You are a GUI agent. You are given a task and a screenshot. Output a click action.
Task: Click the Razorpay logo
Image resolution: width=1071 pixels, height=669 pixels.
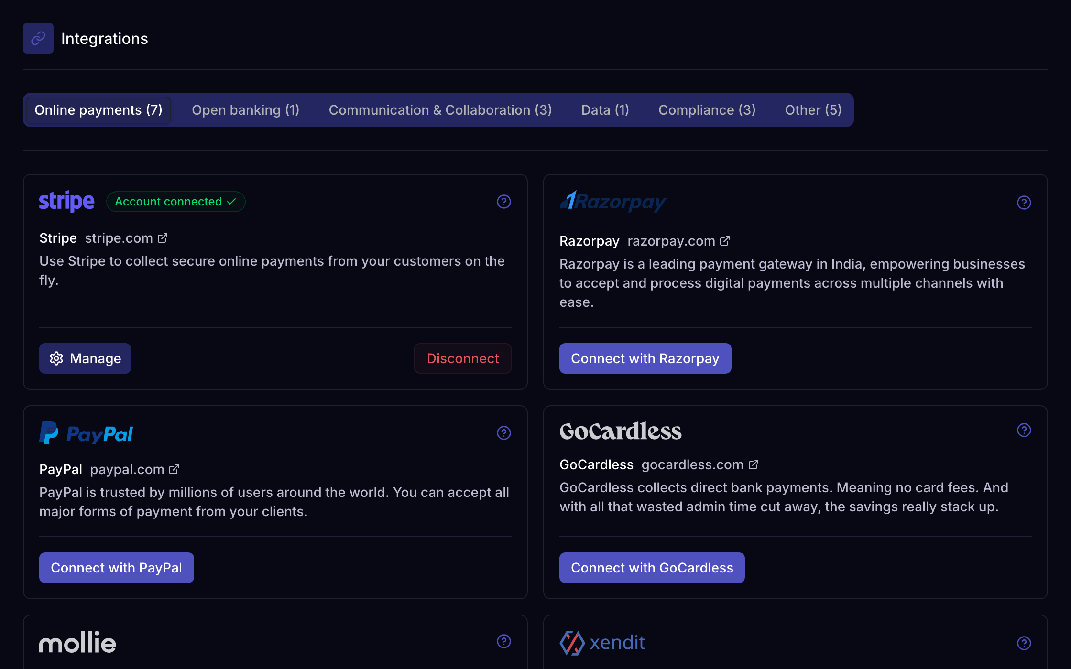tap(613, 202)
